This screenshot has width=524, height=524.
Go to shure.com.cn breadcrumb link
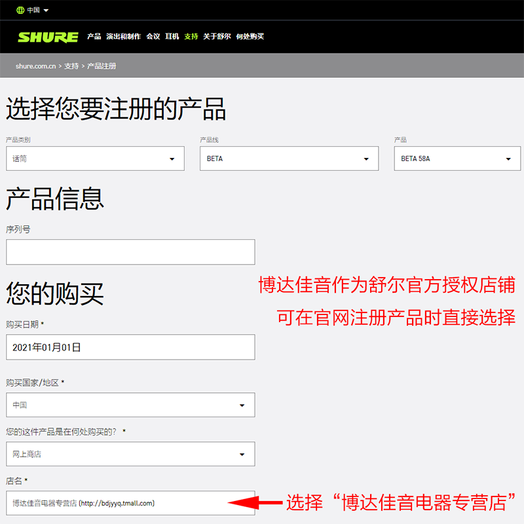[x=36, y=66]
